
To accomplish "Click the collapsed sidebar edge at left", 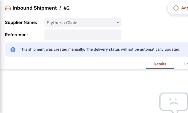I will [1, 56].
